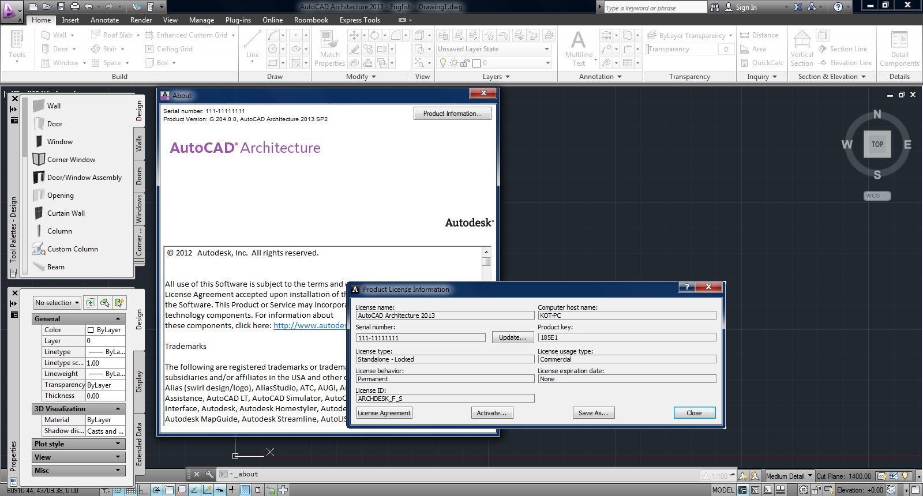Expand the Plot style section in Properties
The height and width of the screenshot is (496, 923).
point(78,444)
